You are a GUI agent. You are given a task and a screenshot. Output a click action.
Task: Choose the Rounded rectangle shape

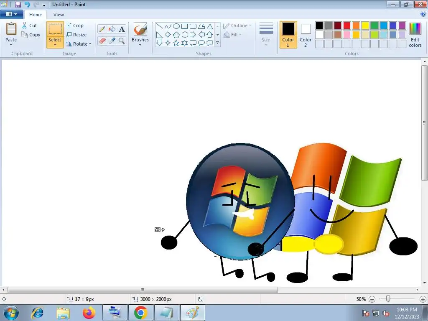(193, 26)
